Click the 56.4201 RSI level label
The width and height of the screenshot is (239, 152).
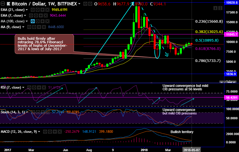click(x=232, y=98)
